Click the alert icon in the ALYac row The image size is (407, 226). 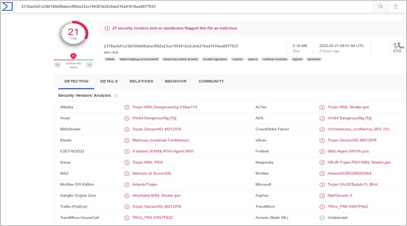(322, 107)
